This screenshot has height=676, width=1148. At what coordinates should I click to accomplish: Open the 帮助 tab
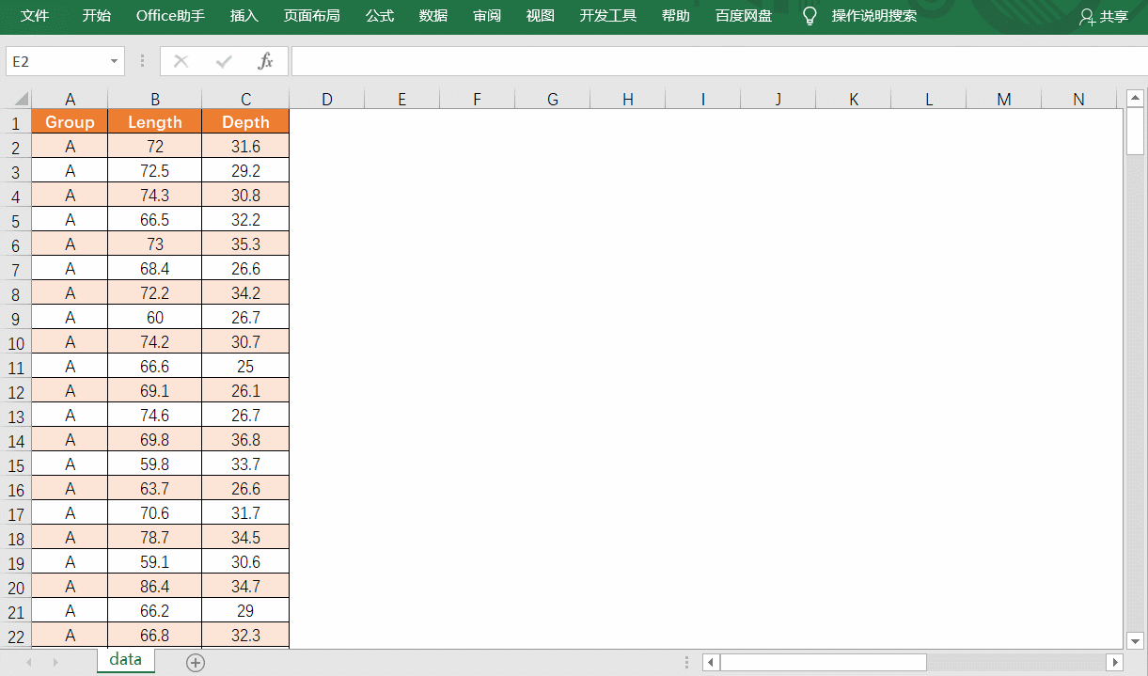pos(675,16)
